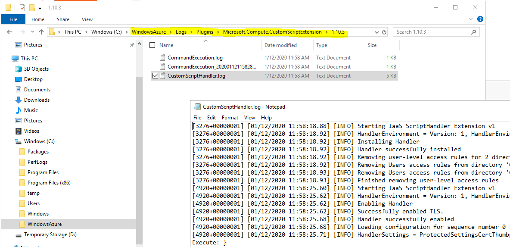Click the Videos filmstrip icon
This screenshot has height=247, width=510.
tap(19, 131)
